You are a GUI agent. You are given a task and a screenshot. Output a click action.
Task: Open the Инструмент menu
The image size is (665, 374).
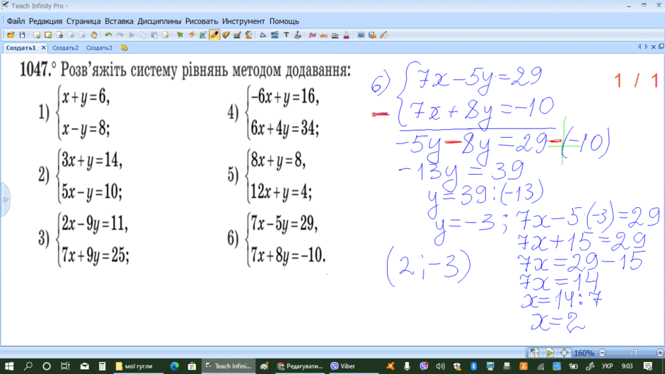point(243,21)
